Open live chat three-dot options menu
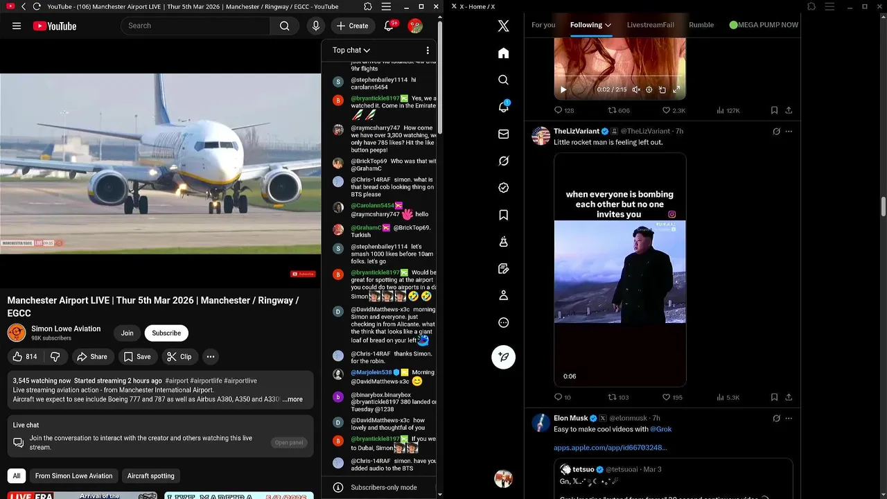The image size is (887, 499). coord(428,50)
